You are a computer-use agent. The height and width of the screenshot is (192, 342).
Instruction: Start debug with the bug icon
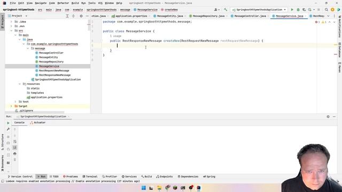(298, 10)
